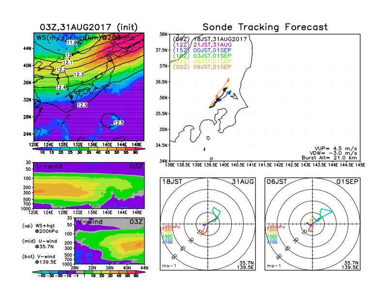384x297 pixels.
Task: Click the '31AUG' hodograph date label
Action: [243, 181]
